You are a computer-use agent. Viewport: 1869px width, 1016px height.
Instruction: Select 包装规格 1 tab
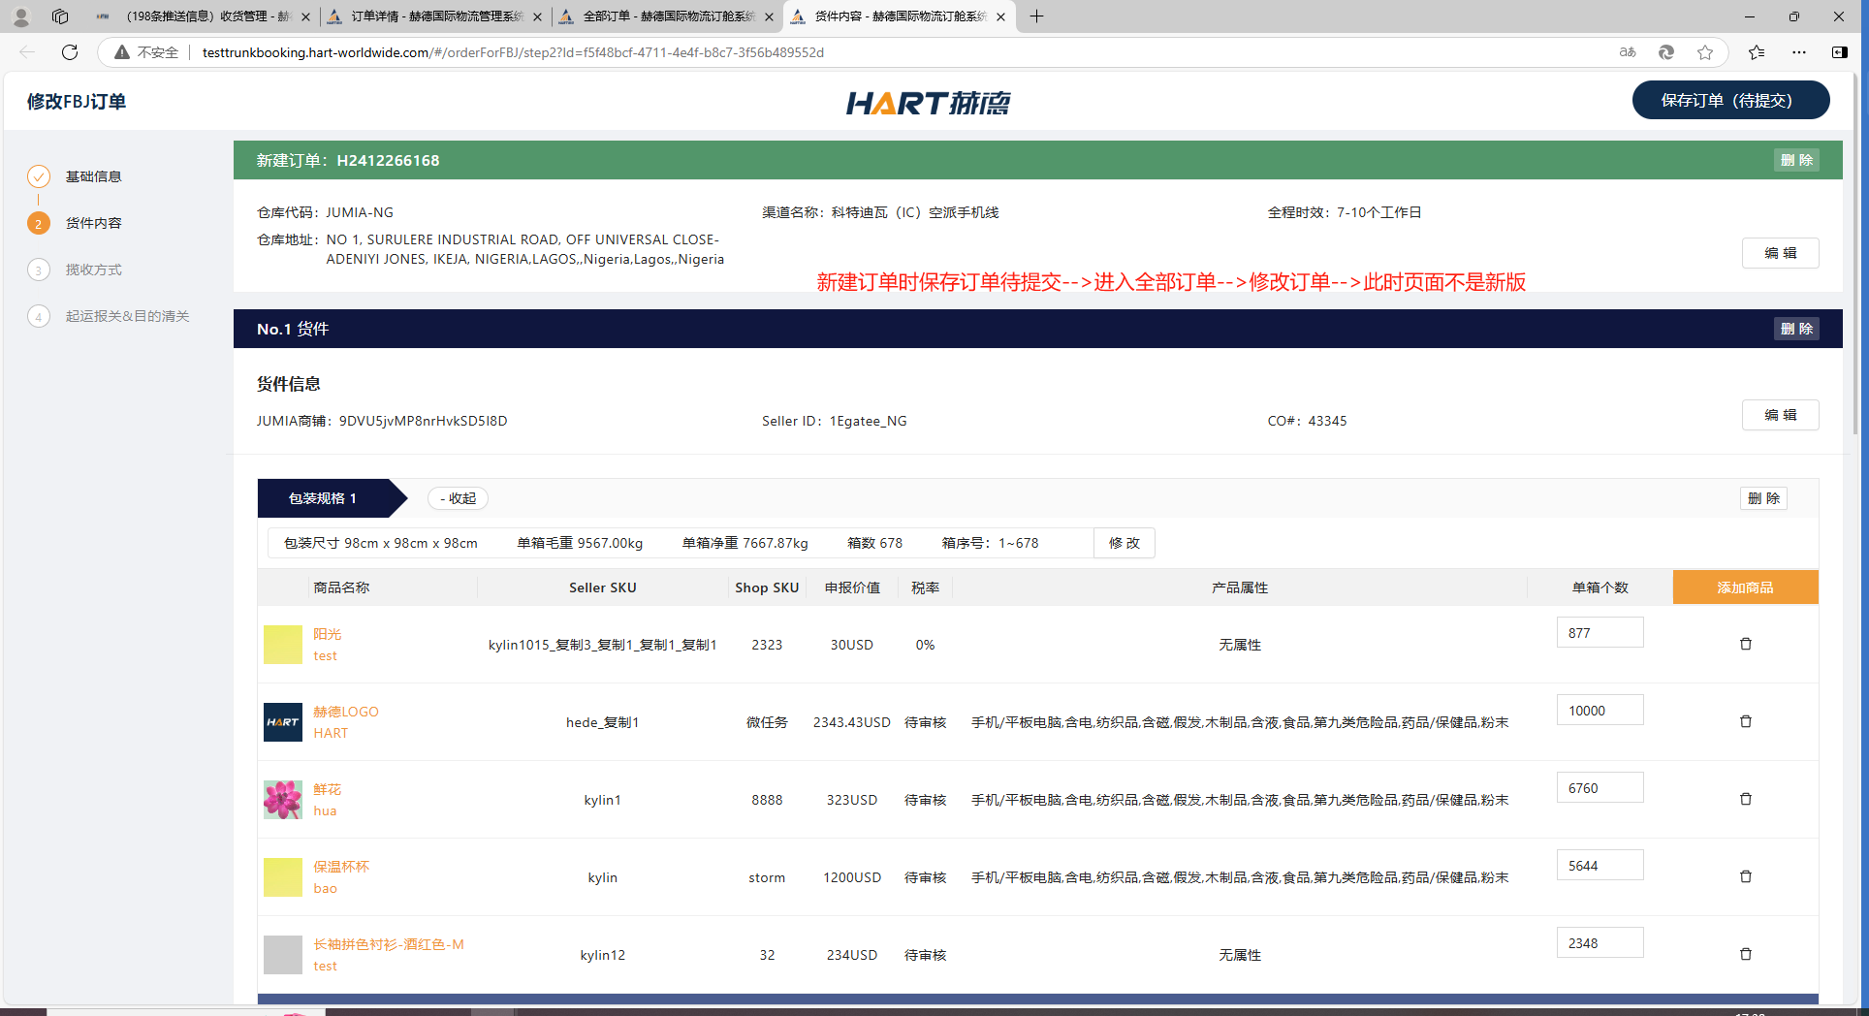point(324,498)
